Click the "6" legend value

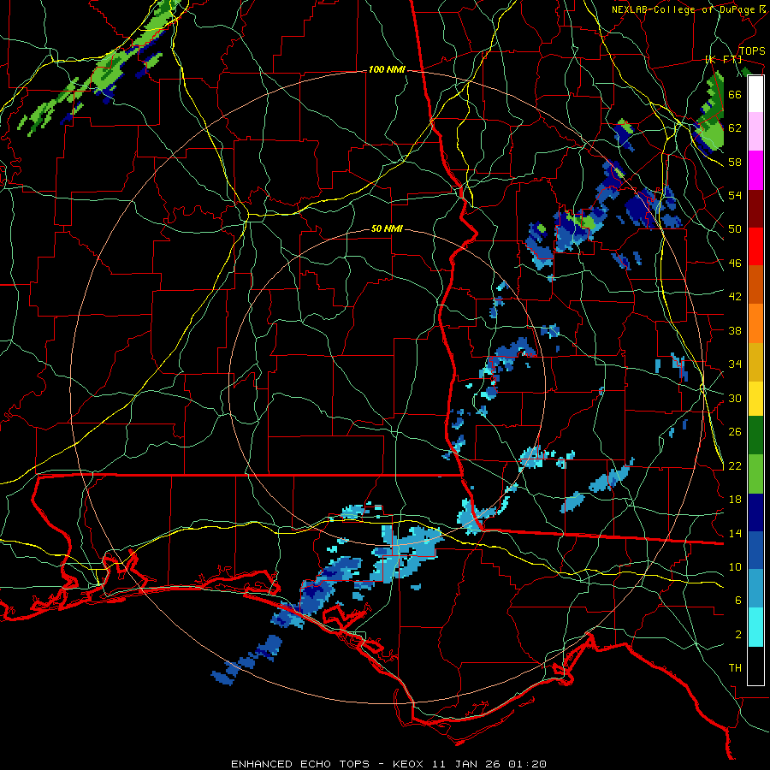pos(738,601)
